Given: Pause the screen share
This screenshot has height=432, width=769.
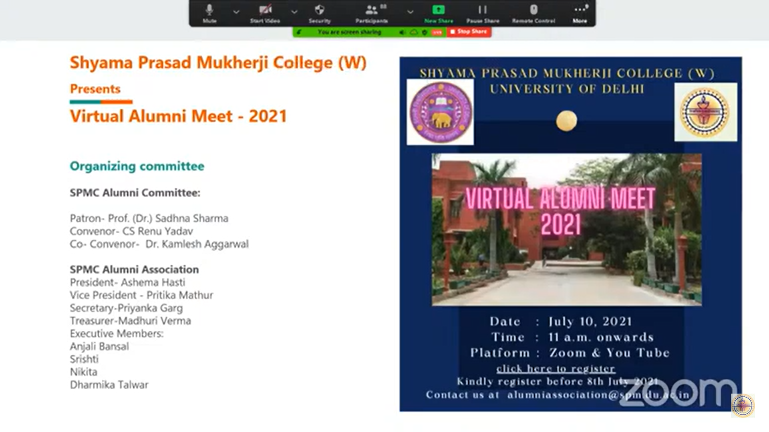Looking at the screenshot, I should [x=483, y=12].
